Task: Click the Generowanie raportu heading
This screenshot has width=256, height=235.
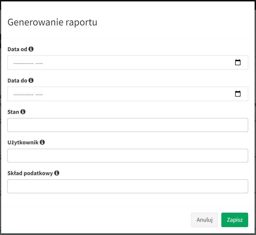Action: [52, 22]
